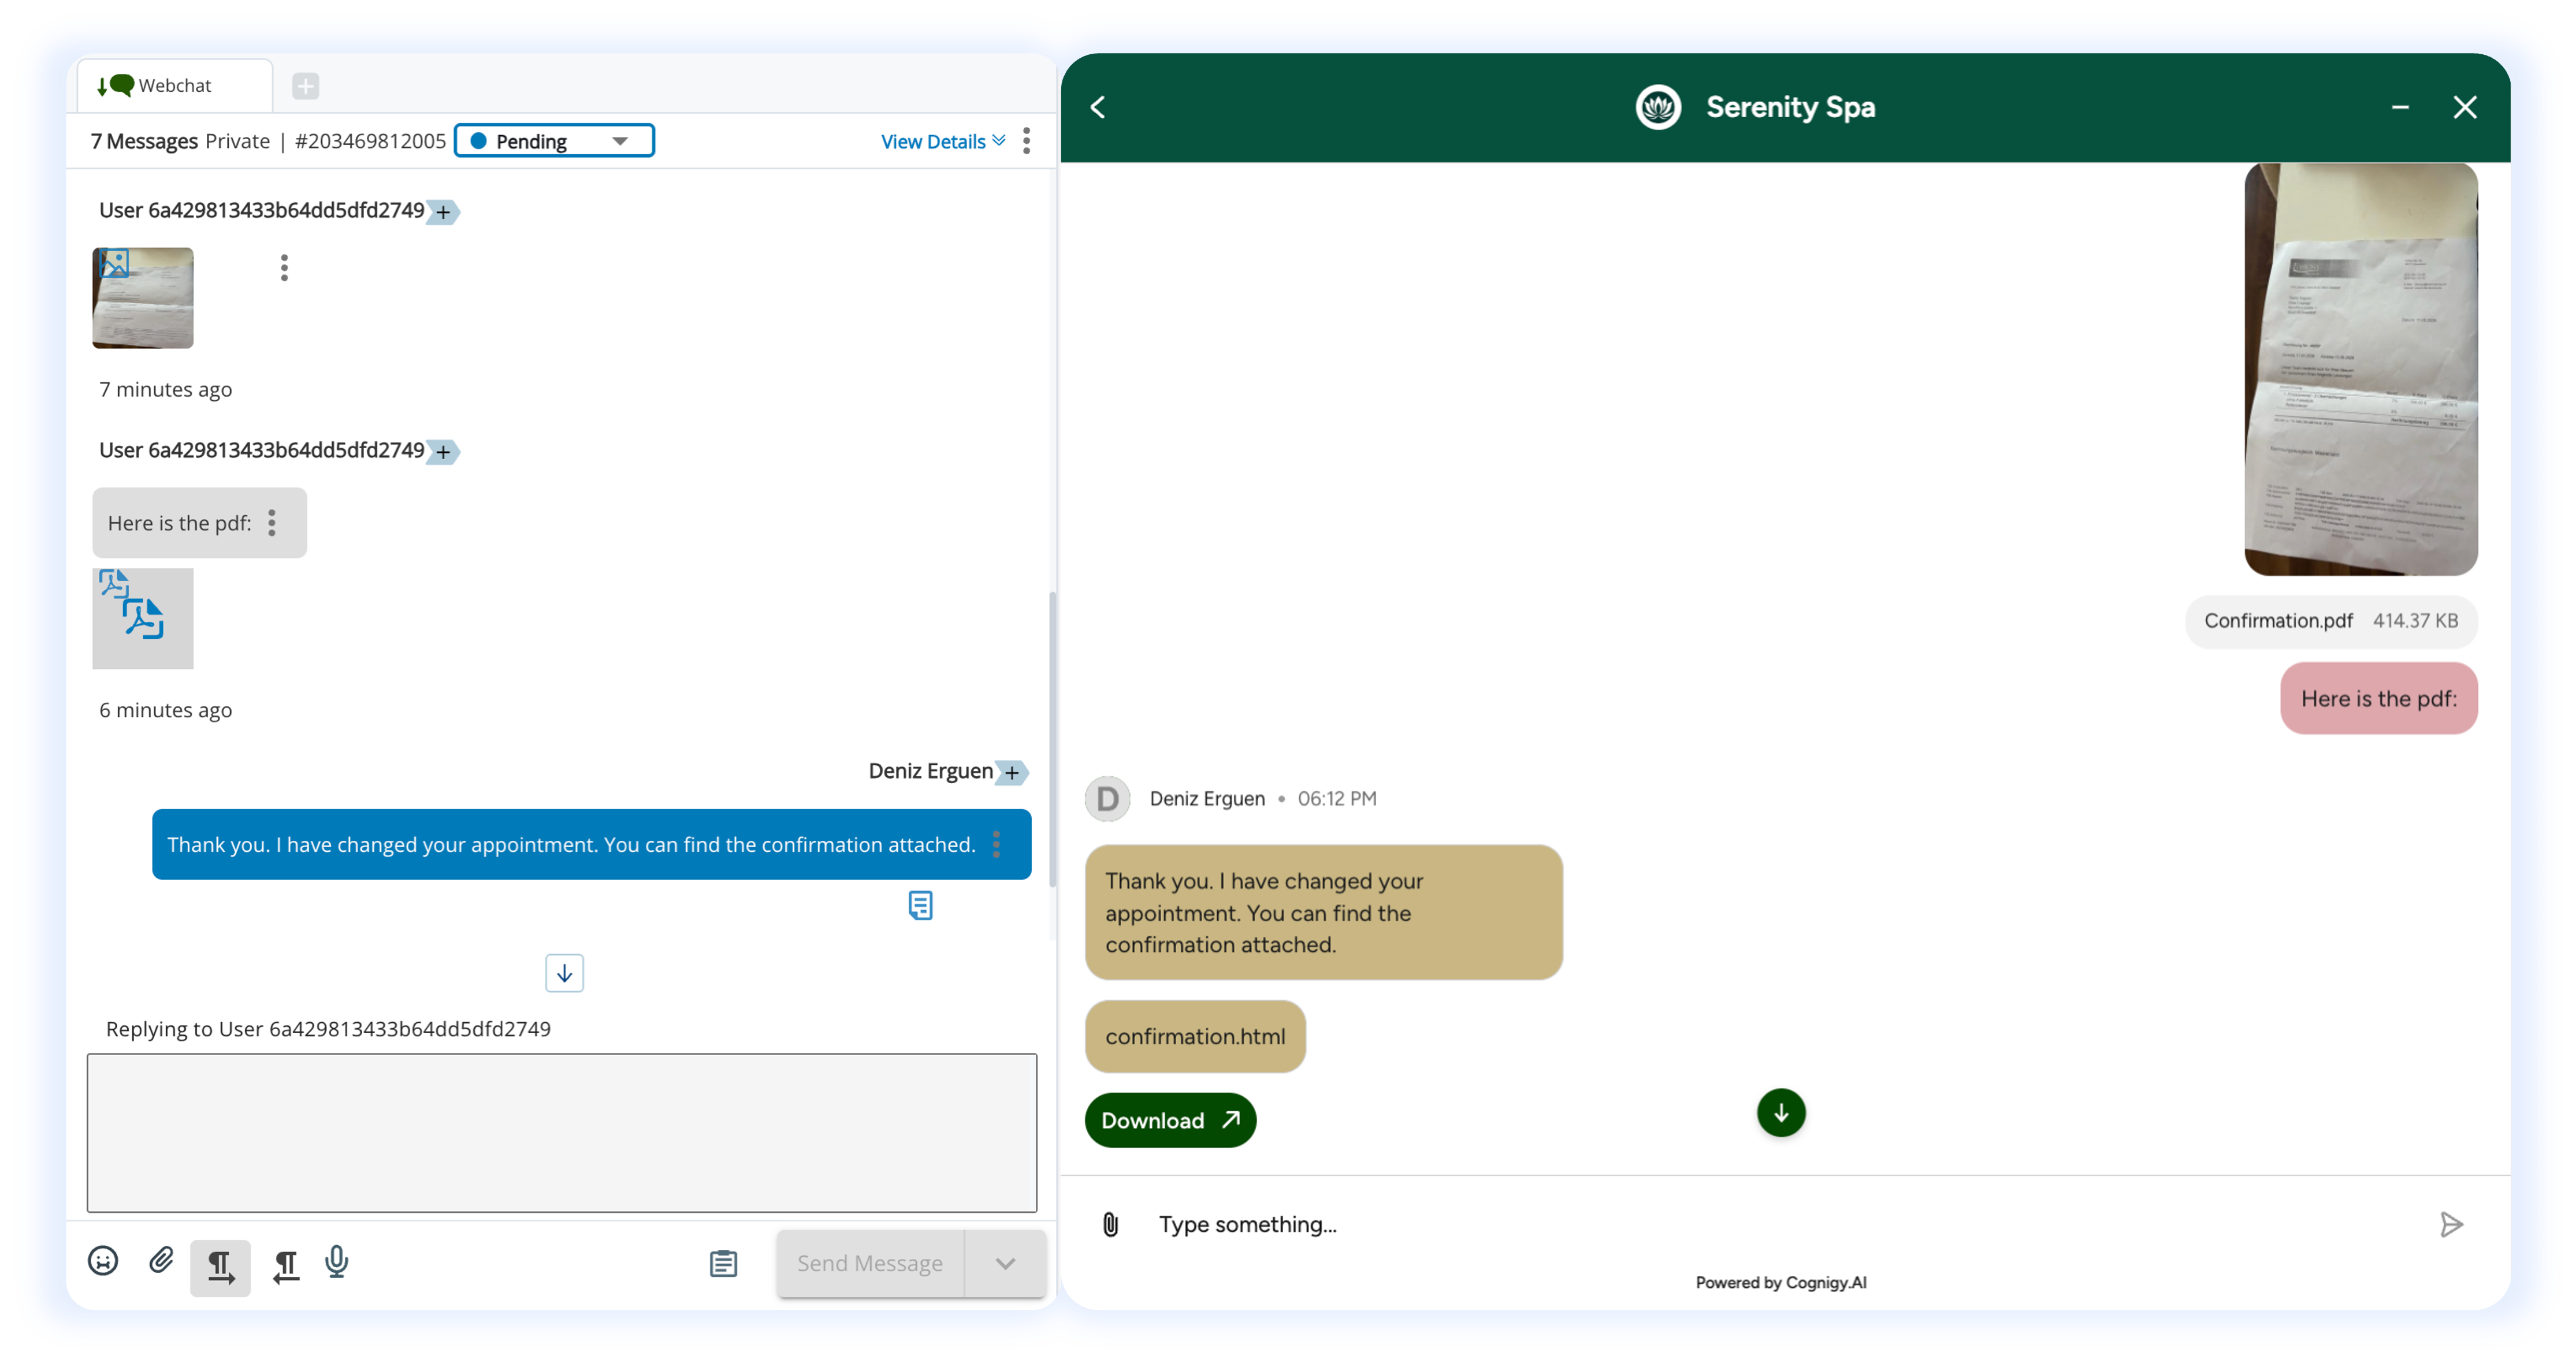Click the disabled Send Message button
The image size is (2576, 1363).
(x=869, y=1264)
